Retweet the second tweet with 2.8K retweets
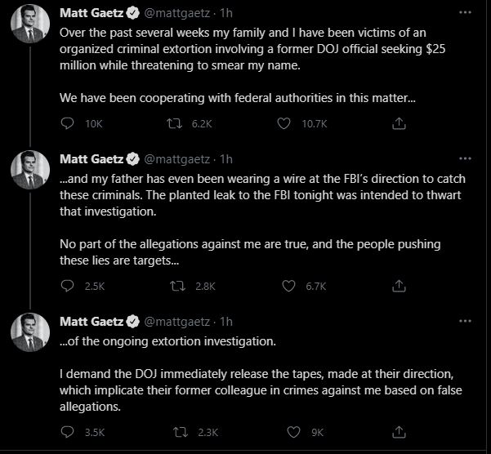The height and width of the screenshot is (454, 491). (x=174, y=286)
